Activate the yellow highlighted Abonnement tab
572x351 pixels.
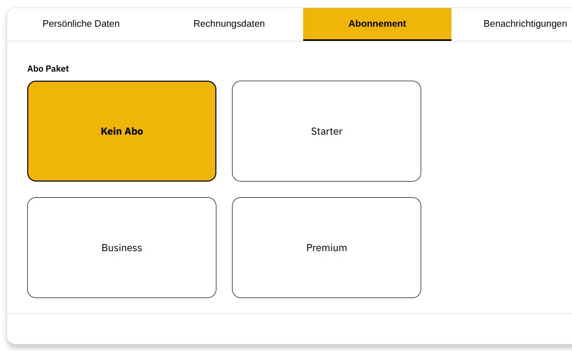377,24
